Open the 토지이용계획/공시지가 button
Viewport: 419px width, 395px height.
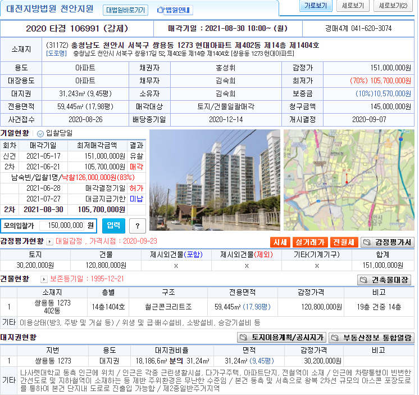(281, 338)
